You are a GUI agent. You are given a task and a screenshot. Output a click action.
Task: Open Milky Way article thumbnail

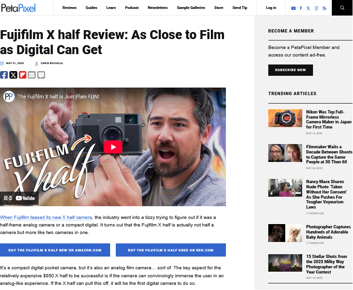coord(285,263)
